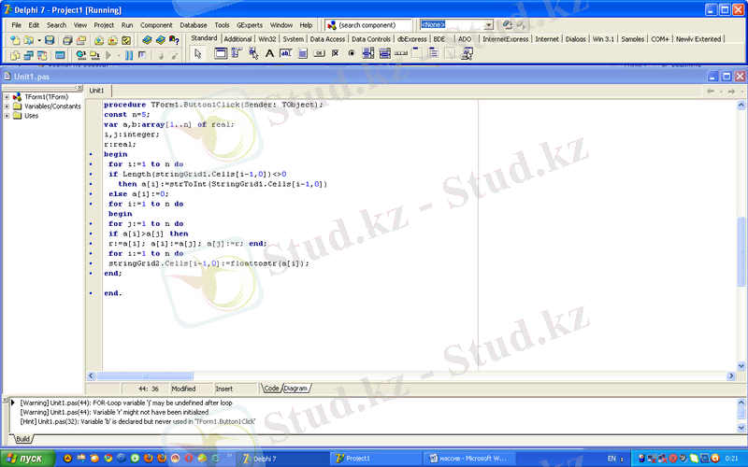This screenshot has width=748, height=467.
Task: Select the Unit1 editor tab
Action: point(97,91)
